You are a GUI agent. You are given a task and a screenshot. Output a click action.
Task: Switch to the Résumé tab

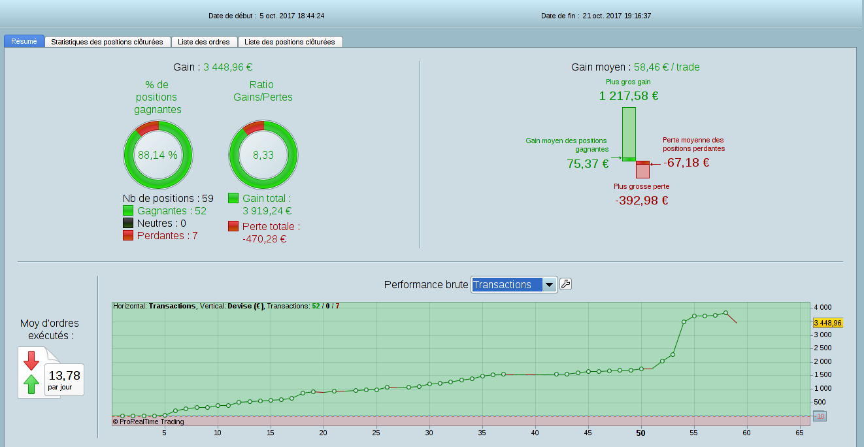(x=24, y=41)
